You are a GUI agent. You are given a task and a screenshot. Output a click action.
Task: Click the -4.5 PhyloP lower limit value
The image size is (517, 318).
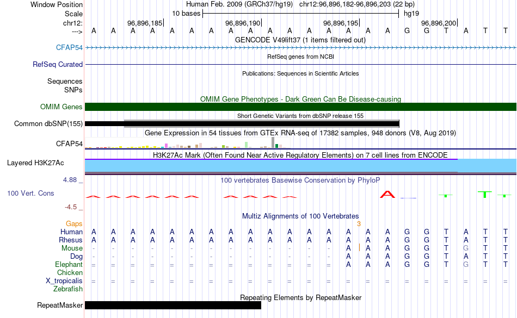(71, 207)
